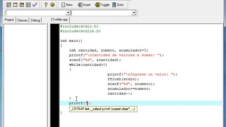The image size is (226, 127).
Task: Click the cantidad--; line
Action: point(120,93)
